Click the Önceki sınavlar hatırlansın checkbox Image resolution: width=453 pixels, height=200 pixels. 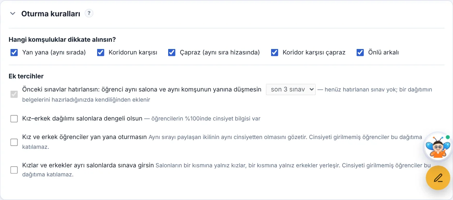[14, 94]
